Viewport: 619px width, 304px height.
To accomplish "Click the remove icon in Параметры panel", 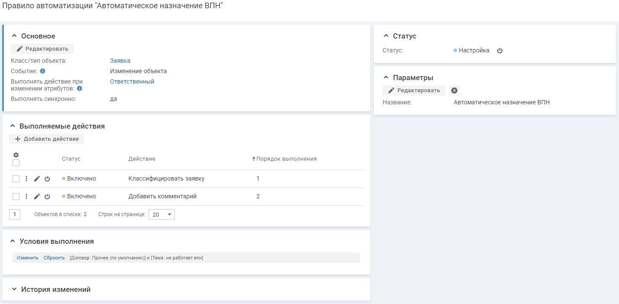I will [454, 91].
